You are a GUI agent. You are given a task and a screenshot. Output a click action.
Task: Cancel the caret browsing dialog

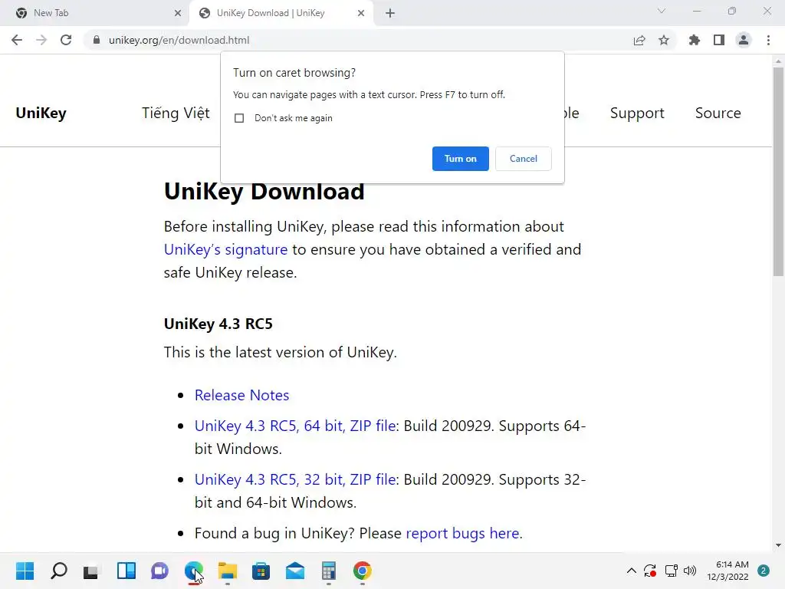pyautogui.click(x=523, y=159)
